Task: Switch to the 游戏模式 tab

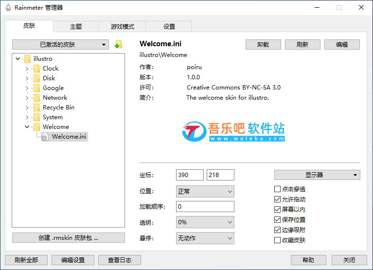Action: (x=122, y=27)
